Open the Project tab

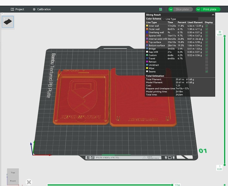coord(17,9)
